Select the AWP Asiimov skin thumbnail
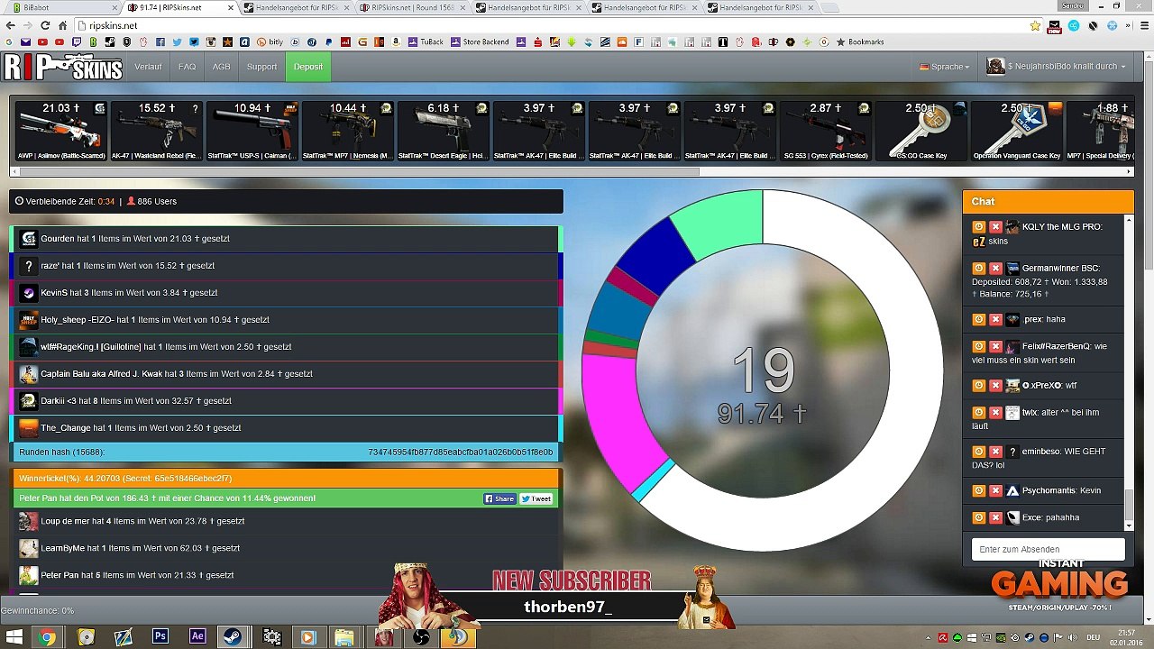 coord(61,131)
